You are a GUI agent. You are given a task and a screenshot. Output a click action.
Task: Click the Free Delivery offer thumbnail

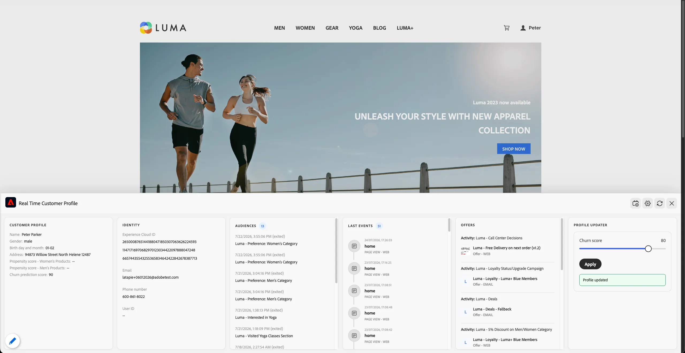pos(465,251)
